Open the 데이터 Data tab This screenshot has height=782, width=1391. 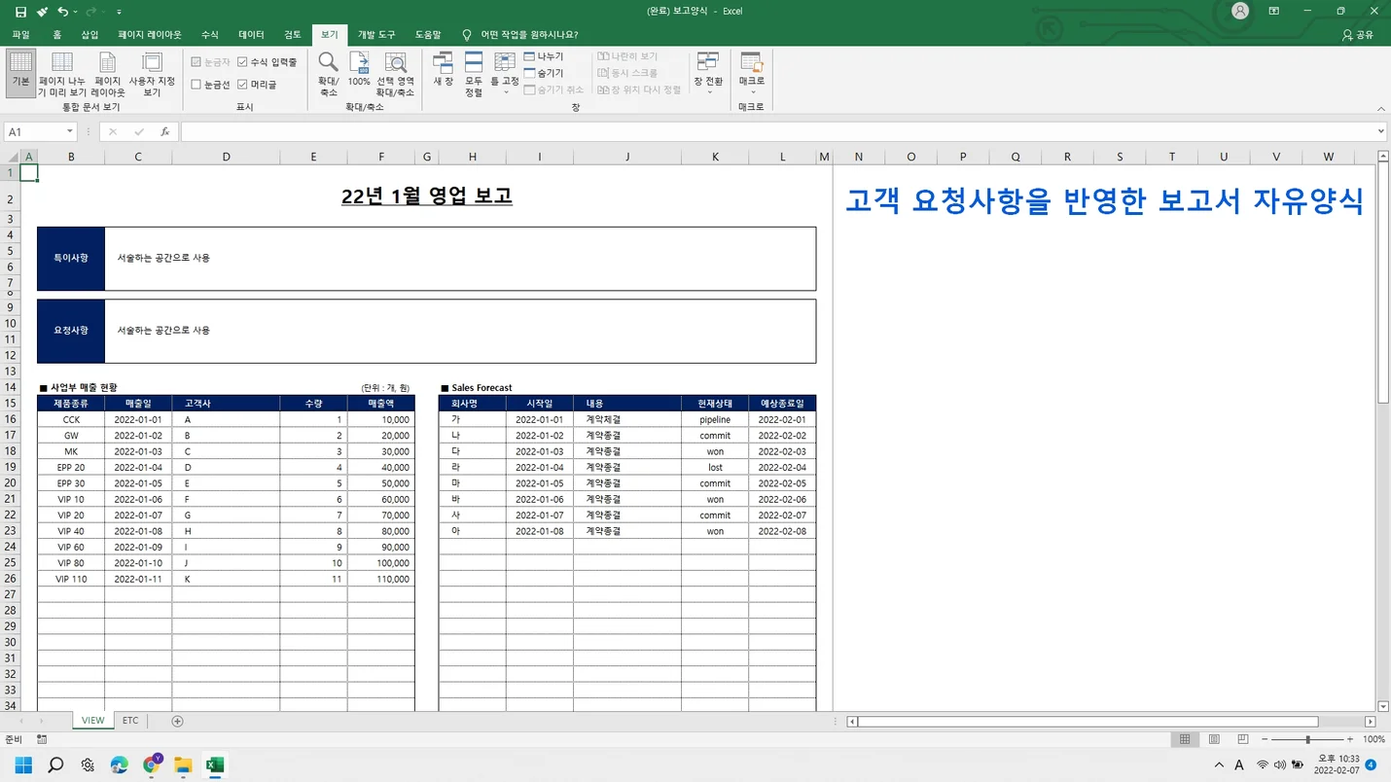251,34
